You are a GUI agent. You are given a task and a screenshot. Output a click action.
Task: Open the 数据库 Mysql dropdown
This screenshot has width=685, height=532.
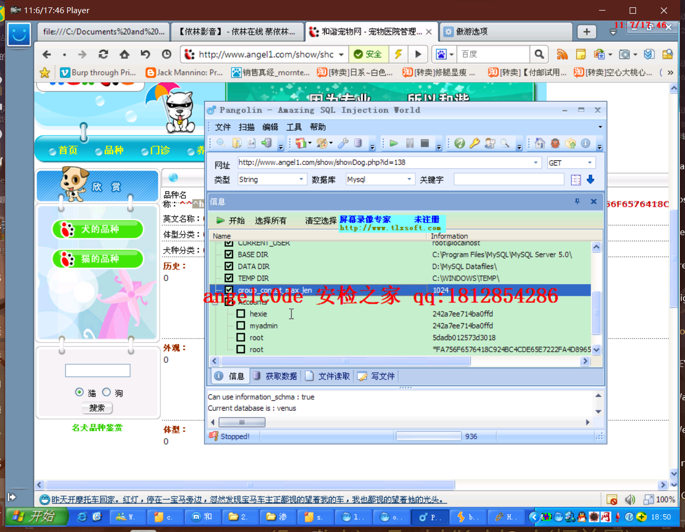pyautogui.click(x=409, y=179)
